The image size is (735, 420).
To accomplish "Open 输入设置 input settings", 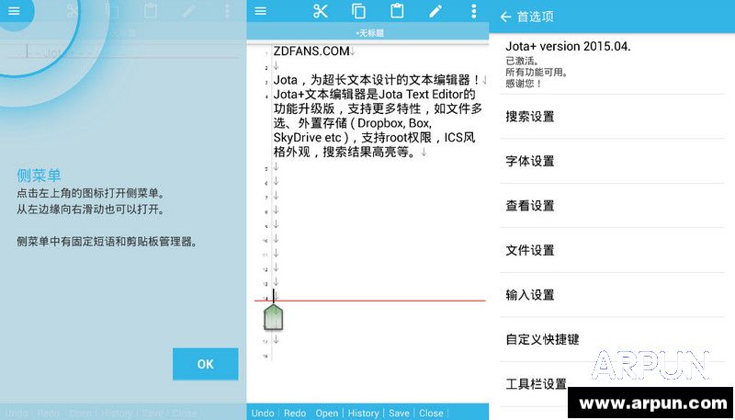I will (612, 294).
